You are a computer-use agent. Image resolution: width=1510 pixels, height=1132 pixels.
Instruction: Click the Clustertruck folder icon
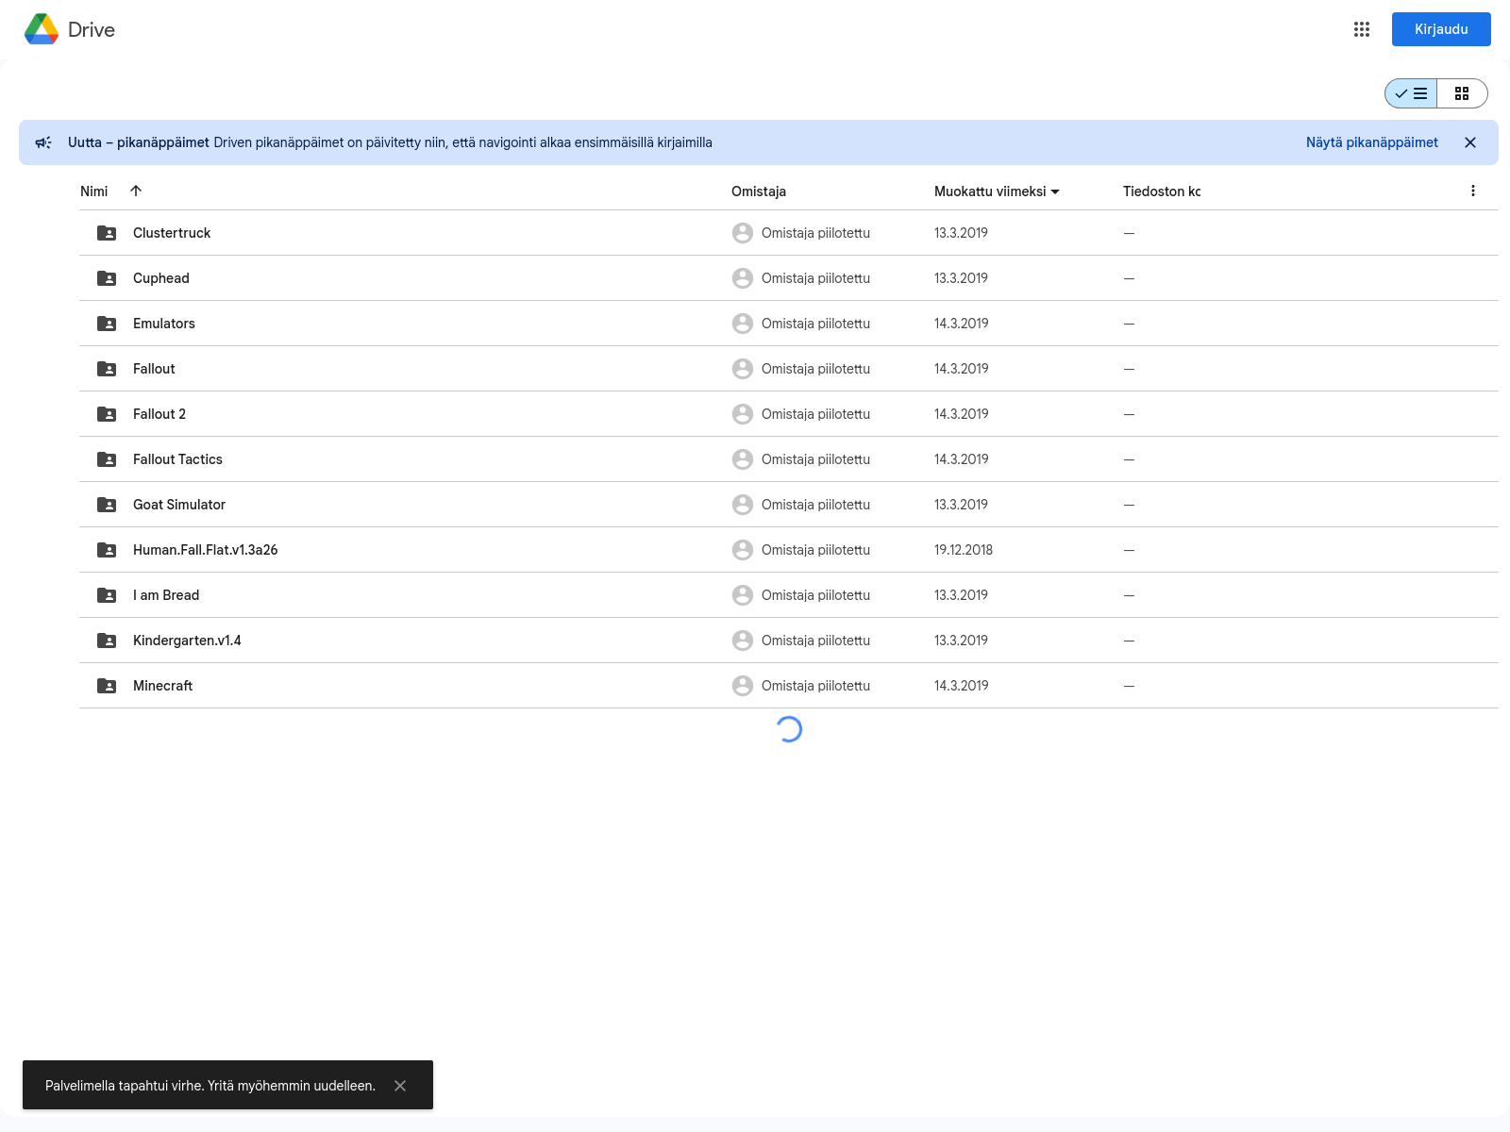tap(107, 233)
